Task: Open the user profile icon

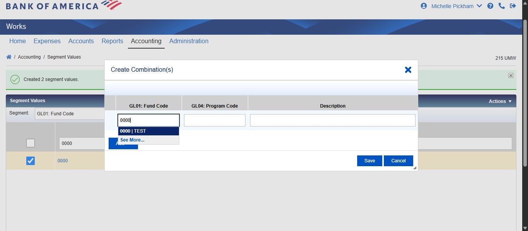Action: click(x=424, y=6)
